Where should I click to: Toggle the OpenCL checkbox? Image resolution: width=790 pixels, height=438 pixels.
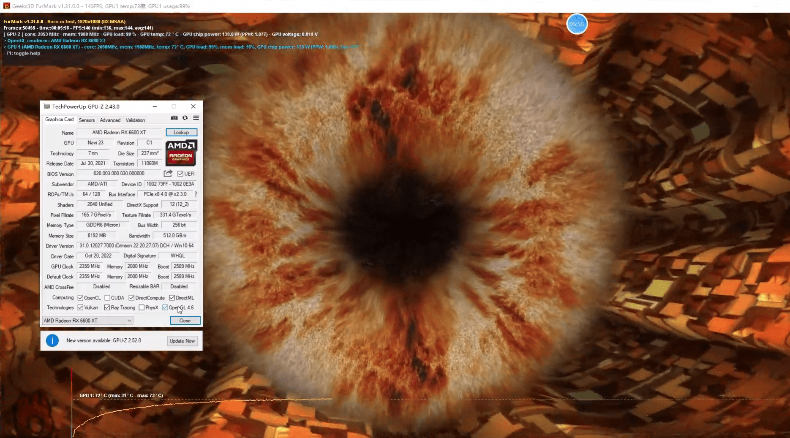[80, 298]
